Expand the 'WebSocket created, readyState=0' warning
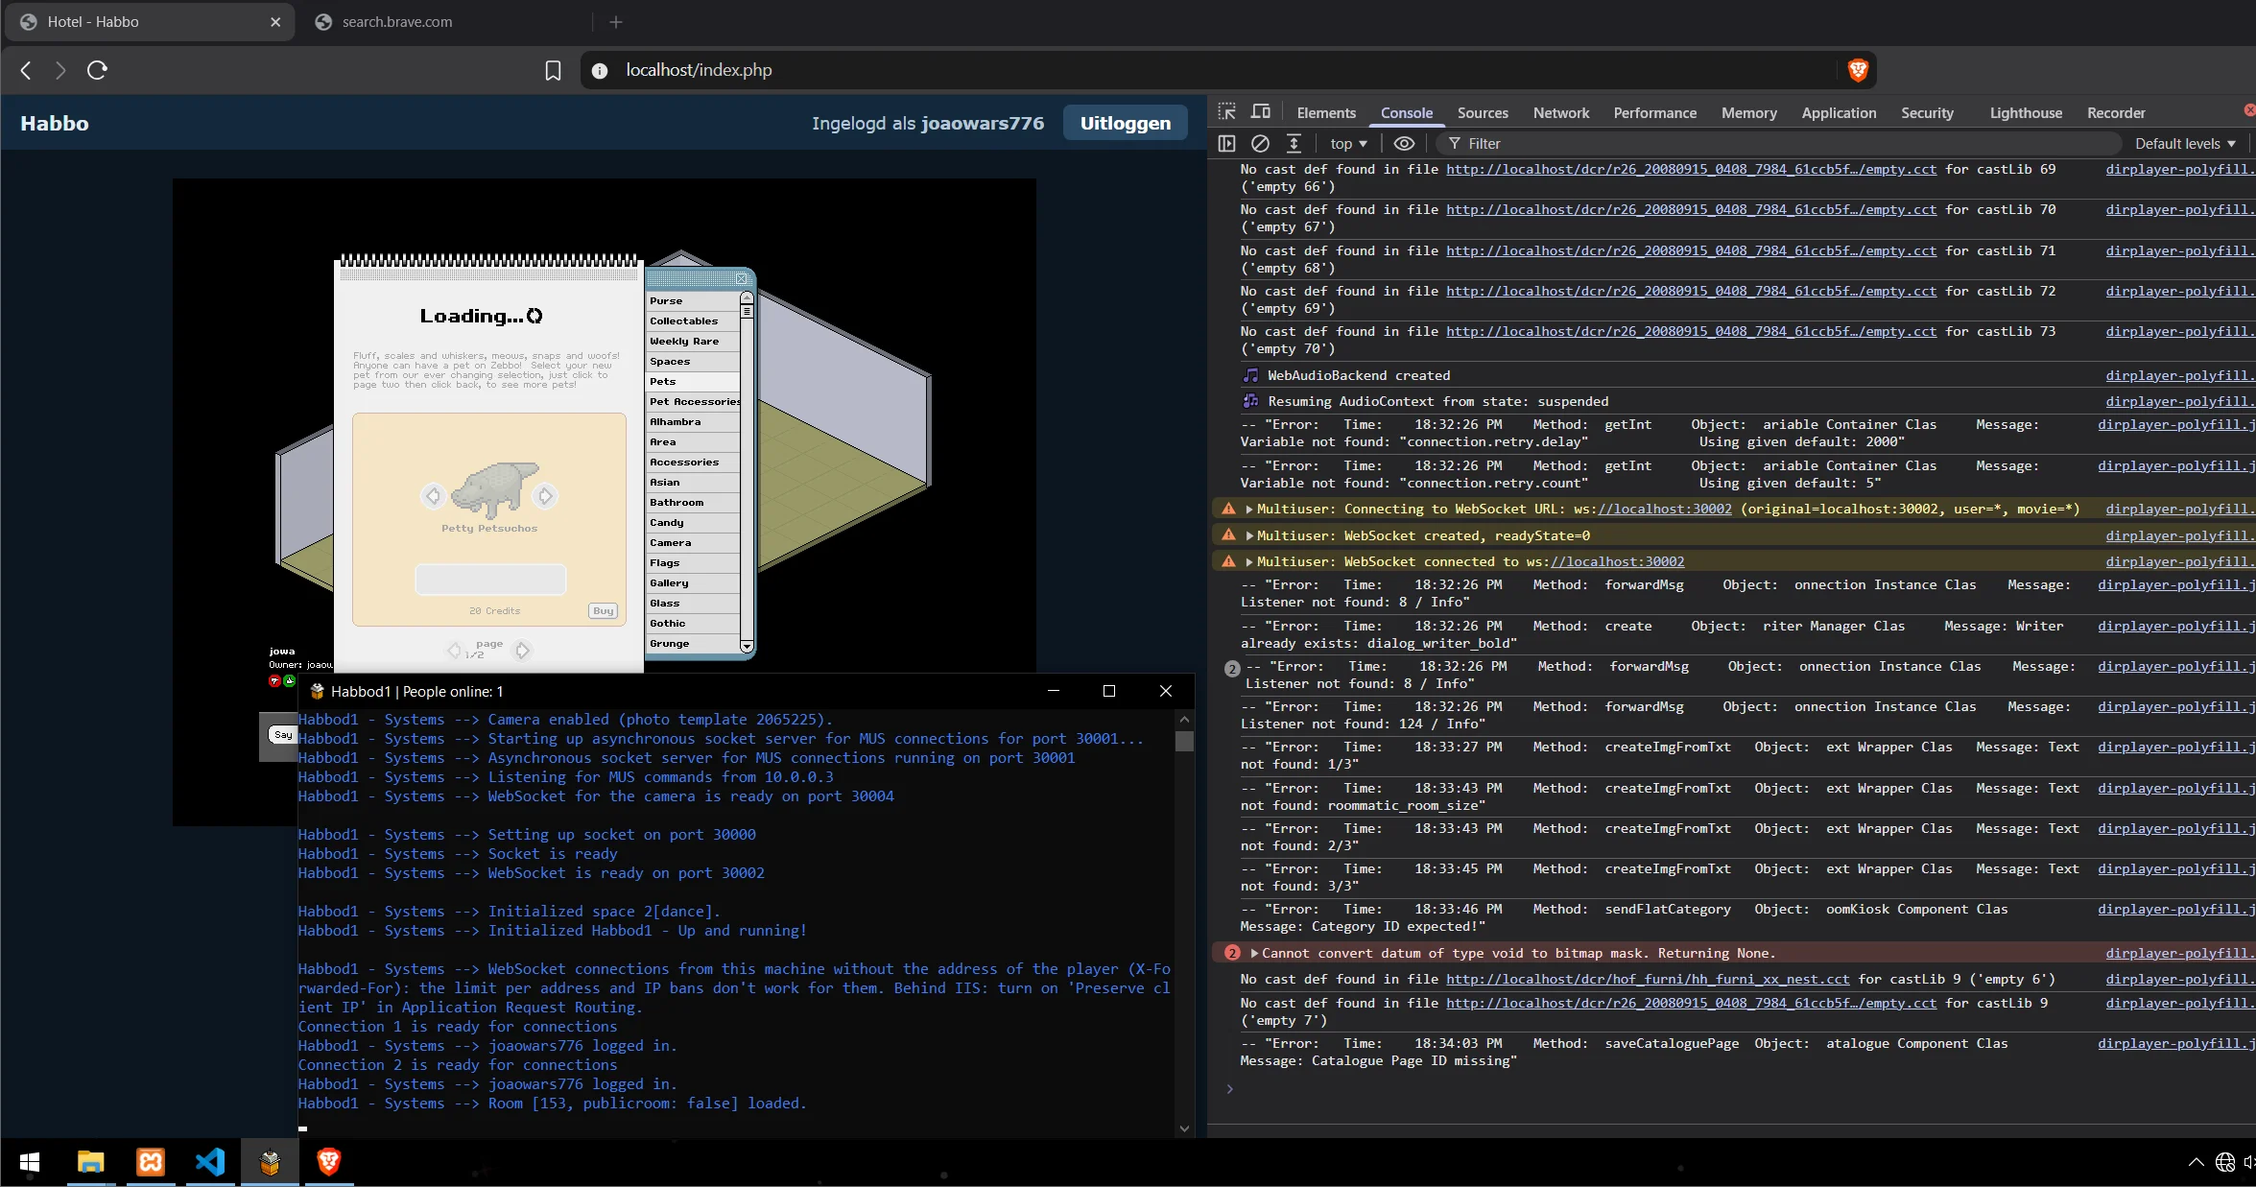 [x=1249, y=535]
